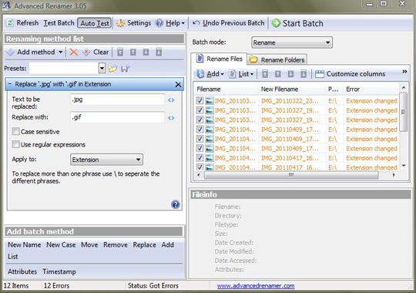416x293 pixels.
Task: Insert tag beside Replace with field
Action: [171, 118]
